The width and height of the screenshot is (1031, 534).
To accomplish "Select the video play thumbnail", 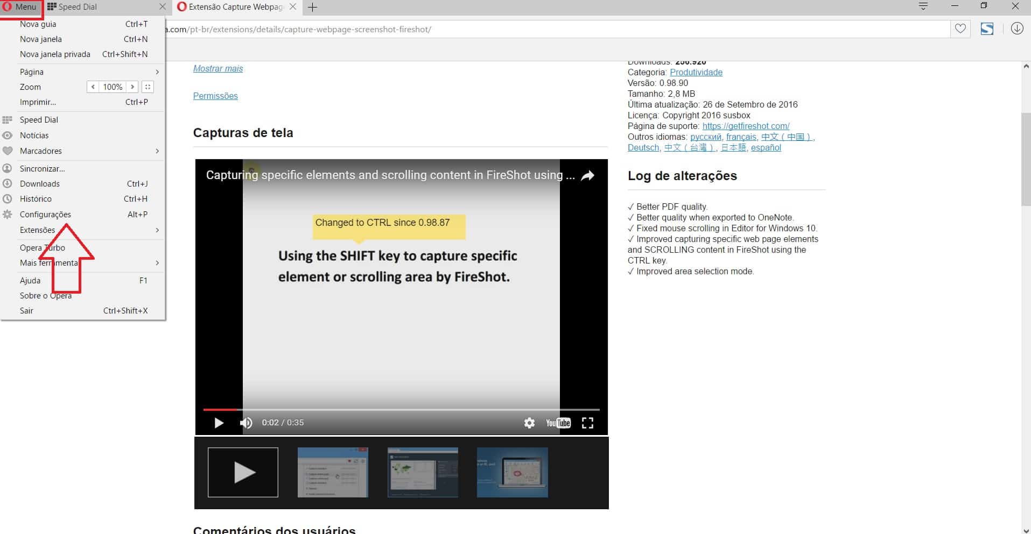I will tap(243, 472).
